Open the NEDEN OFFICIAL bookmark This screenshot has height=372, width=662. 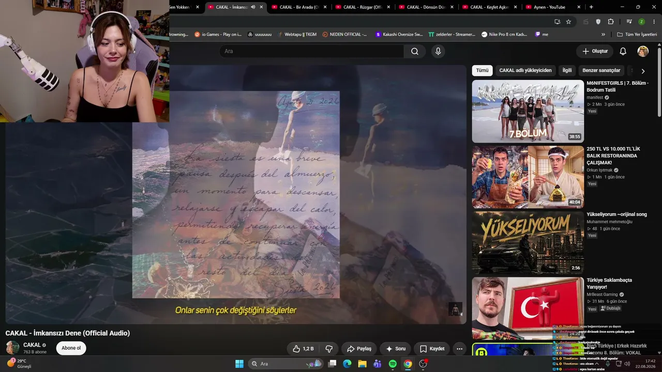click(344, 35)
